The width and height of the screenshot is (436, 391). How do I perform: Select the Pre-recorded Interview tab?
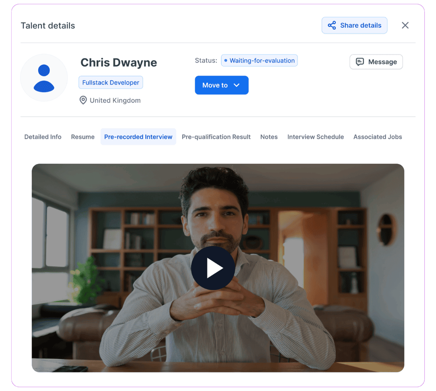[x=138, y=137]
